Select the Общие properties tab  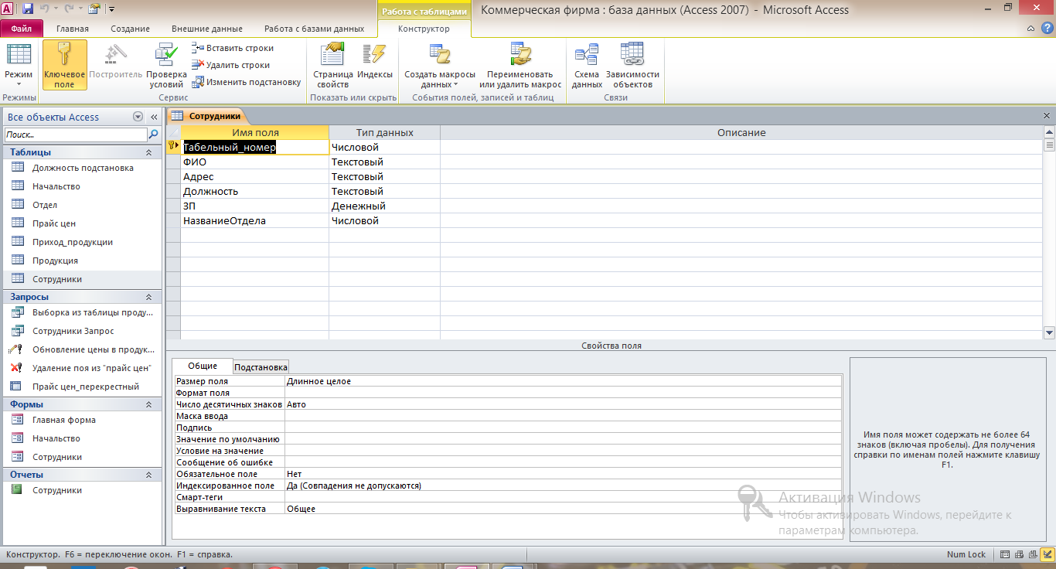coord(203,366)
